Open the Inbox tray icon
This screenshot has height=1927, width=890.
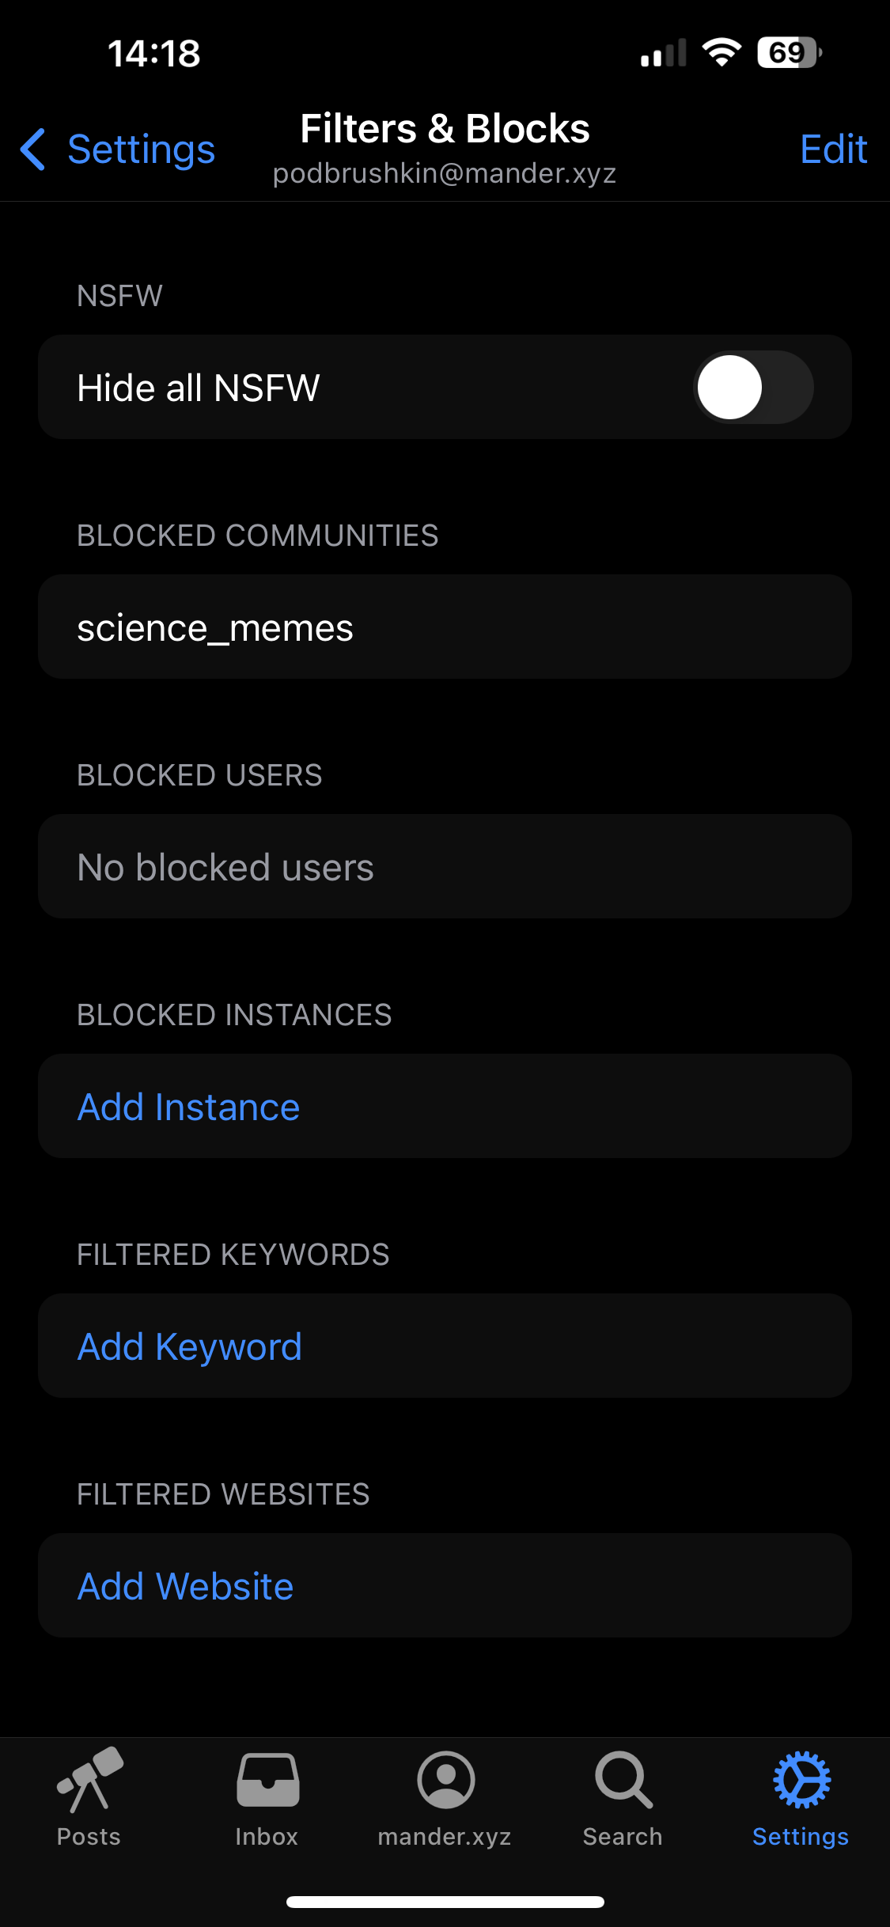point(267,1780)
